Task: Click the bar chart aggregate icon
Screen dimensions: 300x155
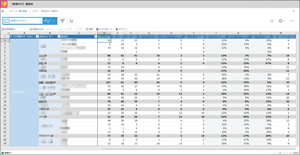Action: click(71, 21)
